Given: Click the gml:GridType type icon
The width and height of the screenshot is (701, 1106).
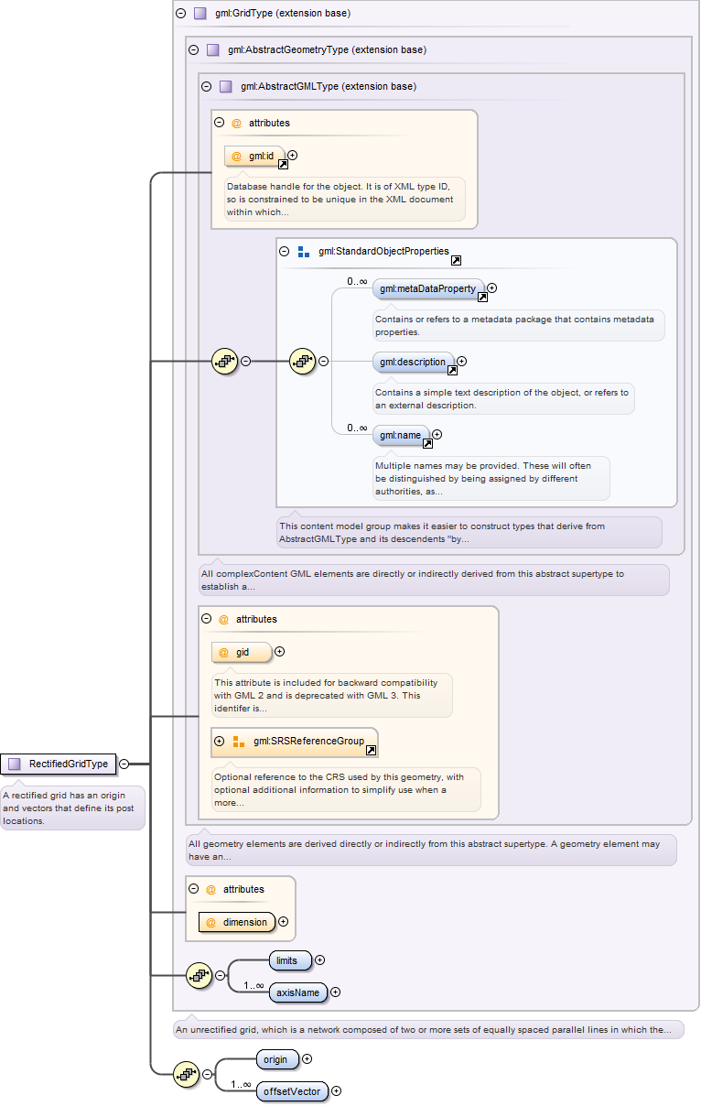Looking at the screenshot, I should point(200,14).
